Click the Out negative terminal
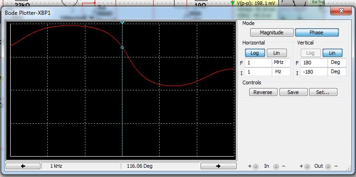Viewport: 356px width, 177px height. [x=328, y=167]
